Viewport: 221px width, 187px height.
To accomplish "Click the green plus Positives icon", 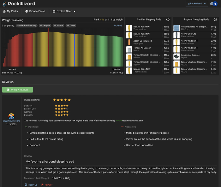I will point(26,127).
